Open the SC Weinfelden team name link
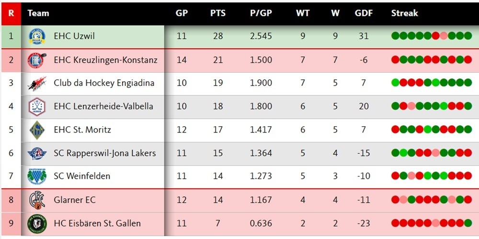 (82, 176)
